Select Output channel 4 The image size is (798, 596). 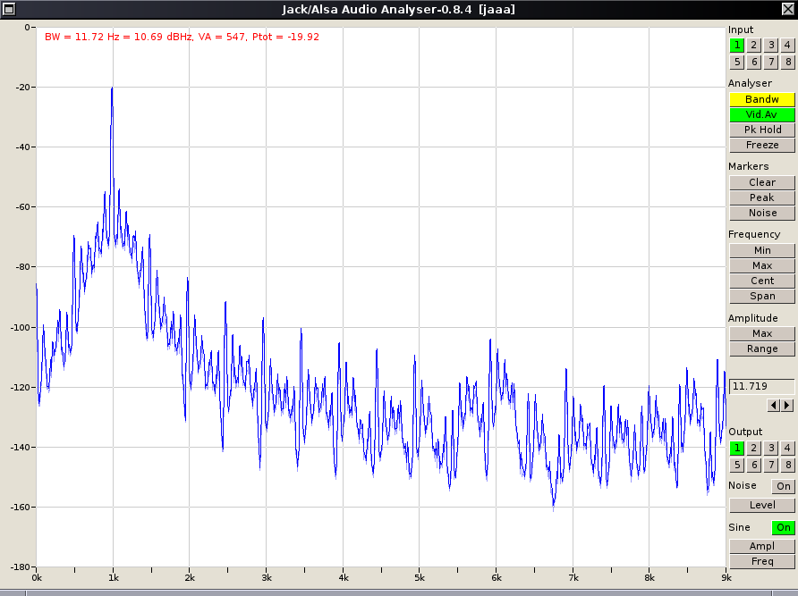[787, 449]
